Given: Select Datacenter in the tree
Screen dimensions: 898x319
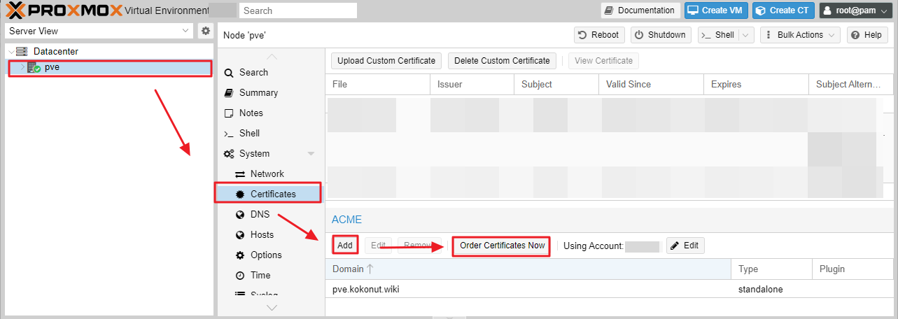Looking at the screenshot, I should [x=56, y=51].
